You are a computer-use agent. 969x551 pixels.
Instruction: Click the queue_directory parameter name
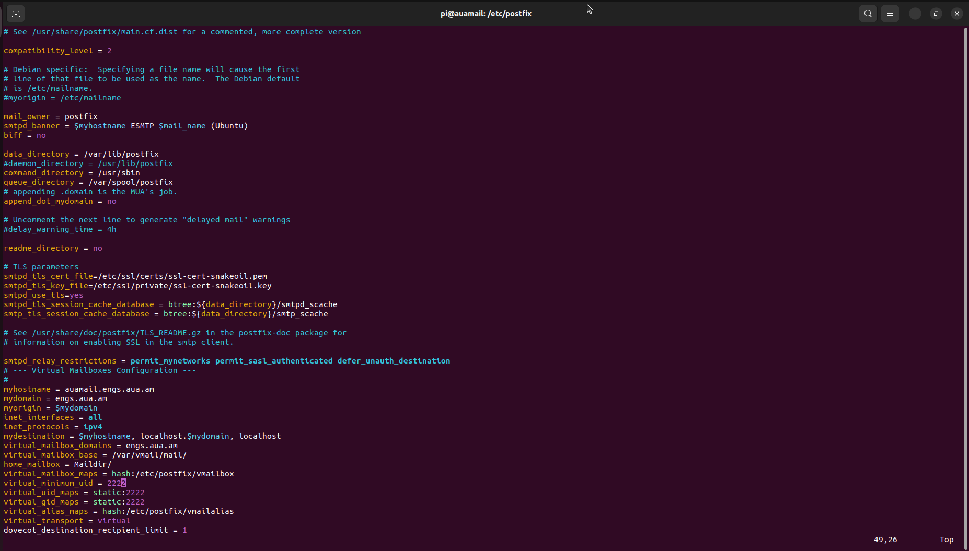point(39,182)
